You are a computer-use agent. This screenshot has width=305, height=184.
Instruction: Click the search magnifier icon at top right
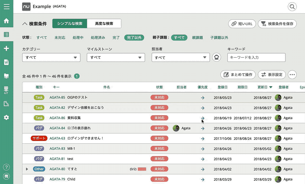click(x=292, y=7)
